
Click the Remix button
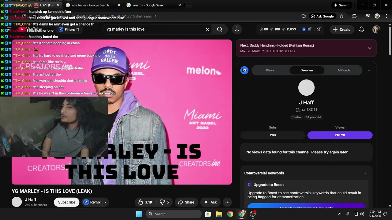(92, 202)
